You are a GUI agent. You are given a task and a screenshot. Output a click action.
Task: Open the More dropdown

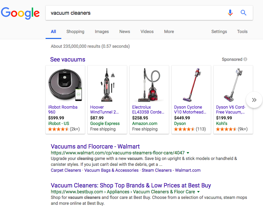coord(169,31)
